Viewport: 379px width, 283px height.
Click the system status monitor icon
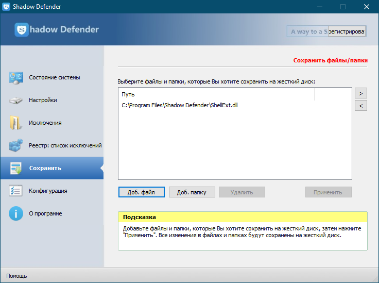(16, 78)
